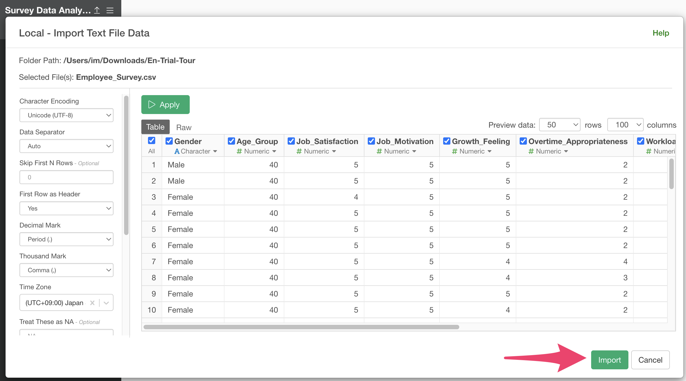Open the preview rows count dropdown
The height and width of the screenshot is (381, 686).
point(559,125)
